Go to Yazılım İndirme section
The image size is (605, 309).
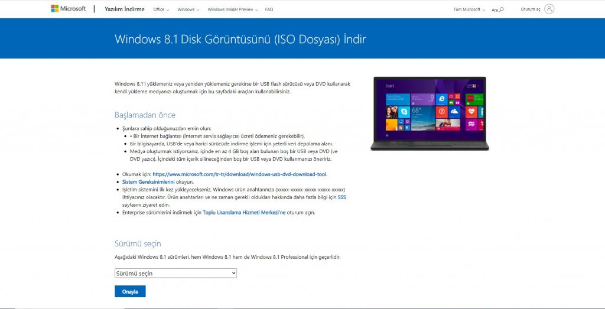125,9
